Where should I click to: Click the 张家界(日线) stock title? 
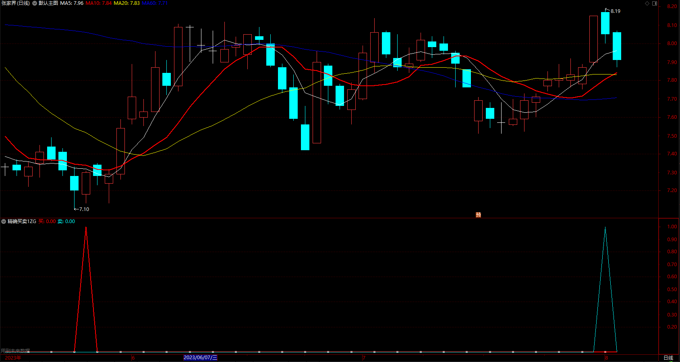pos(16,3)
